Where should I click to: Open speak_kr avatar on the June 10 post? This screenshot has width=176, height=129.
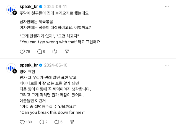coord(11,68)
